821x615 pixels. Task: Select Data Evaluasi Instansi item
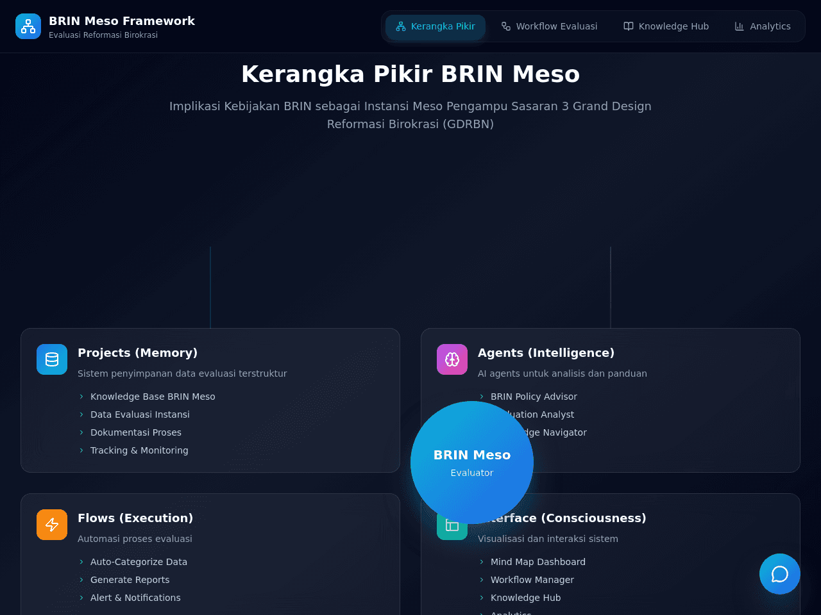pyautogui.click(x=140, y=414)
